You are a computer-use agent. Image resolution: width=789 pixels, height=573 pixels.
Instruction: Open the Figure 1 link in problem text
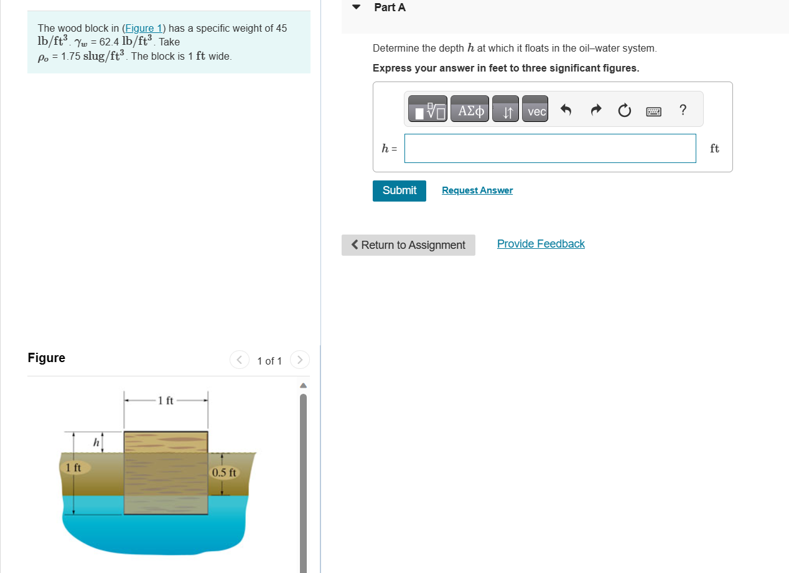click(x=144, y=28)
